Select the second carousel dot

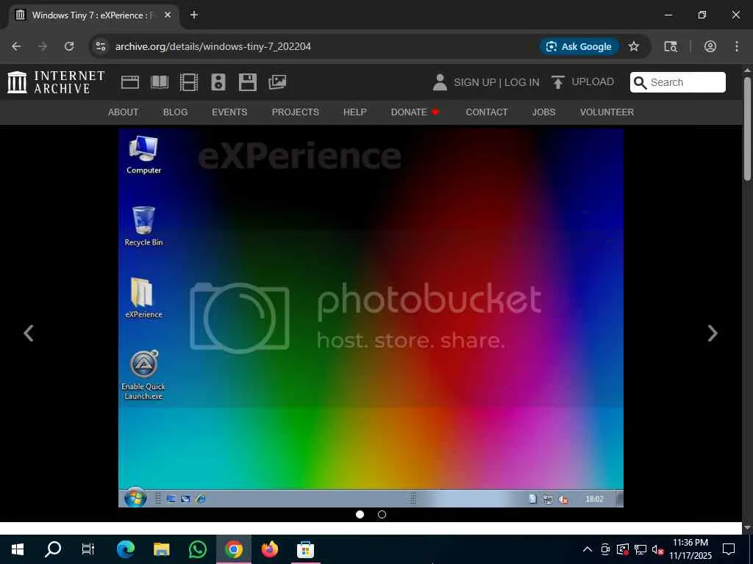(382, 515)
